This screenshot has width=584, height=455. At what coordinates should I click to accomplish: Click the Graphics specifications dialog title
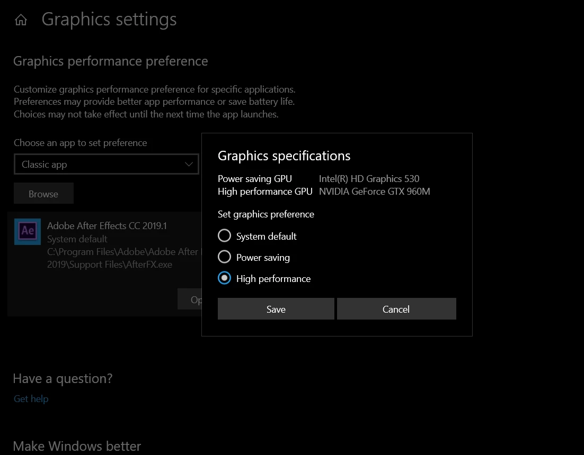[x=284, y=156]
